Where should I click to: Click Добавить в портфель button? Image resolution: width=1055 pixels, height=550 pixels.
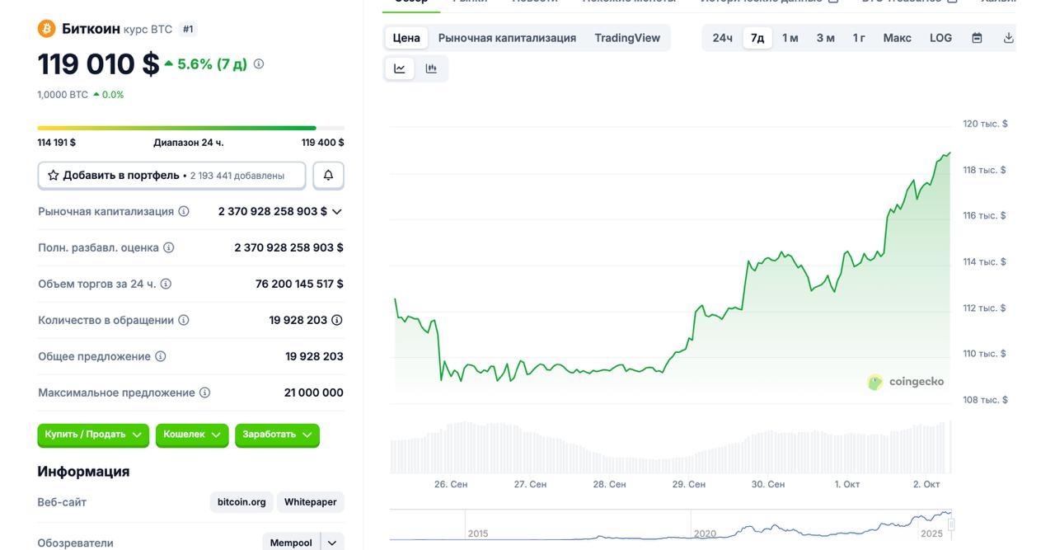171,176
